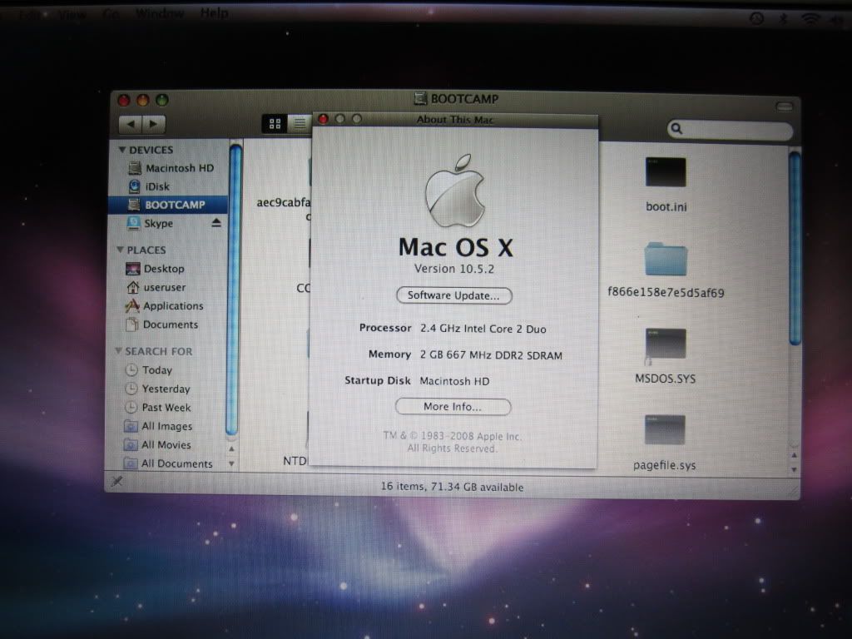Click the Bluetooth menu bar icon

pos(784,18)
